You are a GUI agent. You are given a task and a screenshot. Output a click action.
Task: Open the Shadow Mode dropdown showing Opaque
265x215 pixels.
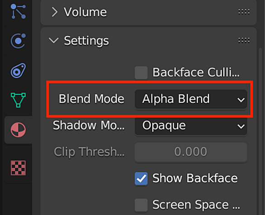[x=191, y=126]
